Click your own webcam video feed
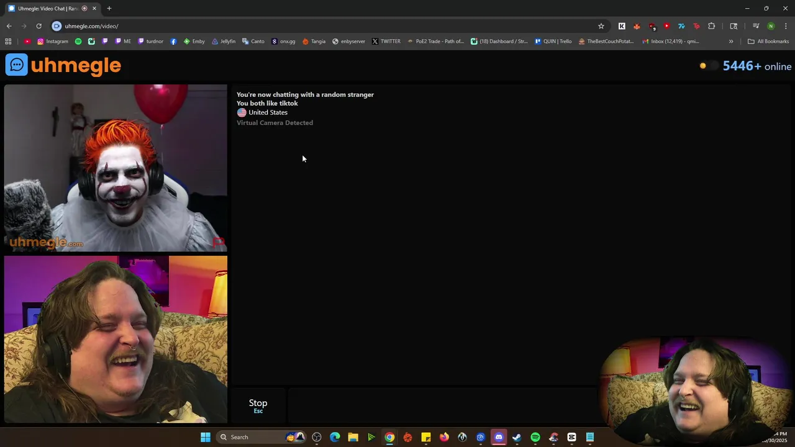Viewport: 795px width, 447px height. pyautogui.click(x=116, y=340)
